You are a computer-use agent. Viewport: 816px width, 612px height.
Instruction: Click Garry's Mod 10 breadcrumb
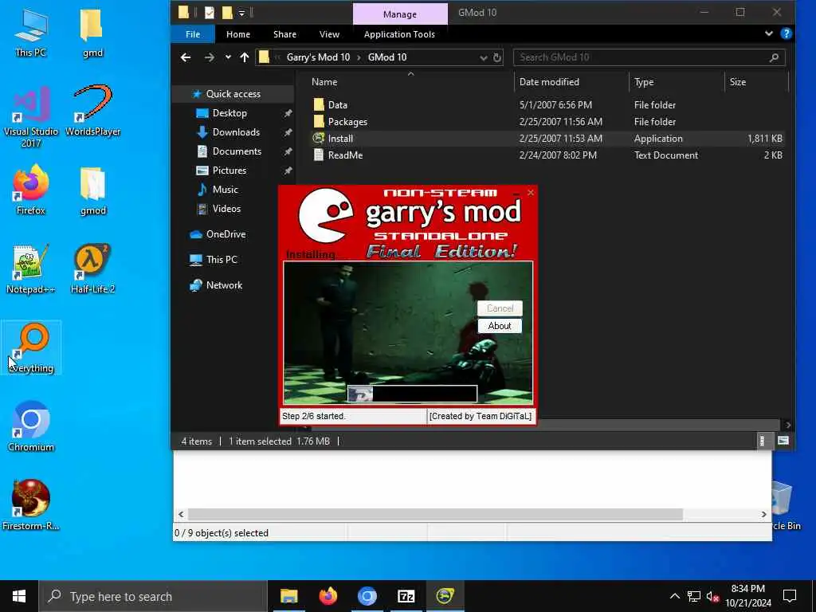318,57
